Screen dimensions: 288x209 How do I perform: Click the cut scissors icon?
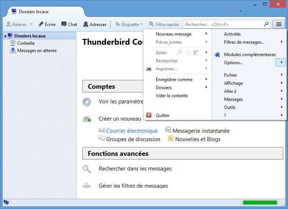click(179, 52)
